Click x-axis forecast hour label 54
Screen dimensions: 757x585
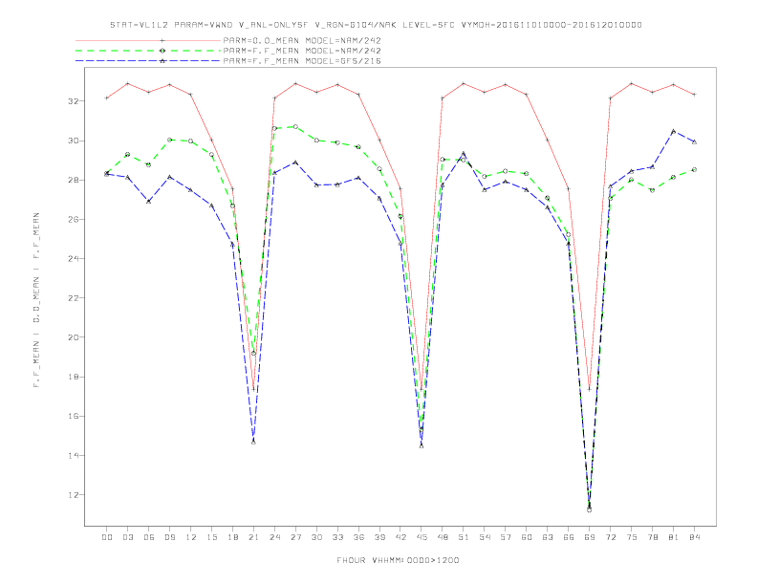coord(485,537)
